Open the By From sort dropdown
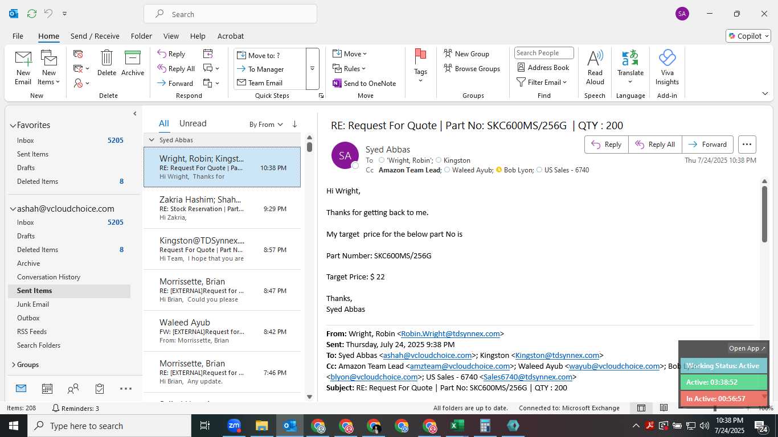Viewport: 778px width, 437px height. (266, 124)
